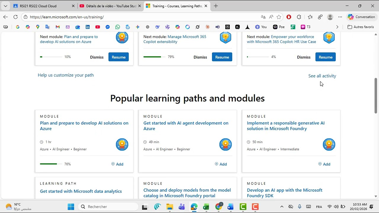The height and width of the screenshot is (213, 379).
Task: Add the AI agent development module
Action: (x=221, y=164)
